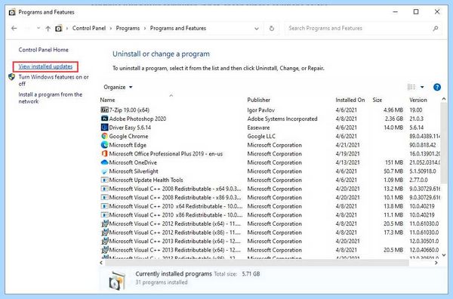Sort the list by Version column

click(418, 100)
